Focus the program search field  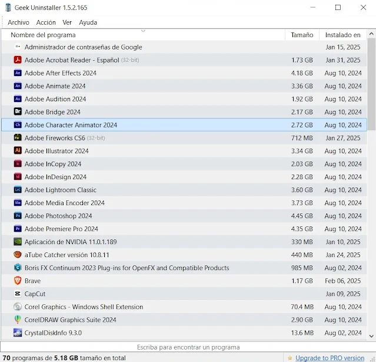tap(188, 347)
